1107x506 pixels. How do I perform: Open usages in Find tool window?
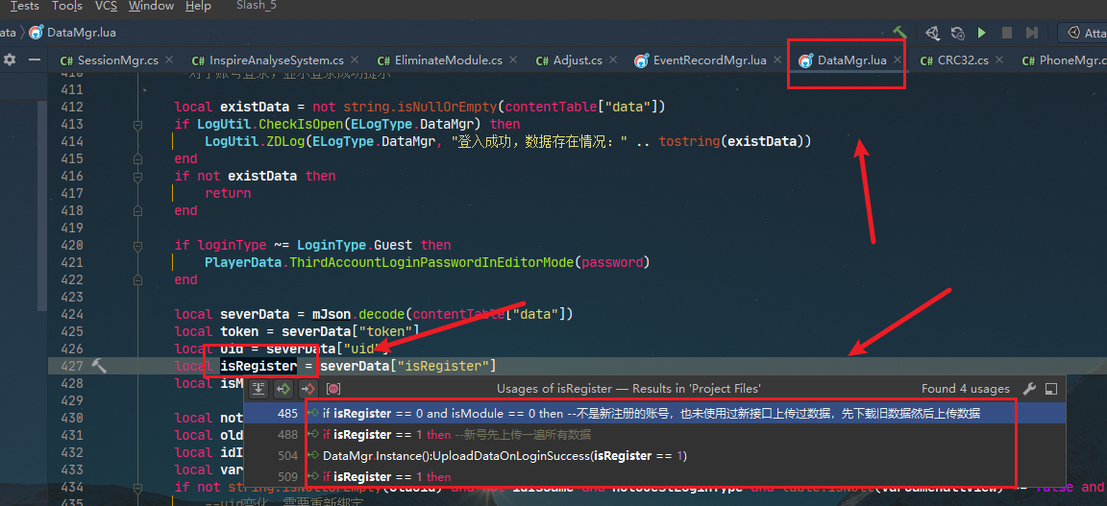(x=1051, y=389)
